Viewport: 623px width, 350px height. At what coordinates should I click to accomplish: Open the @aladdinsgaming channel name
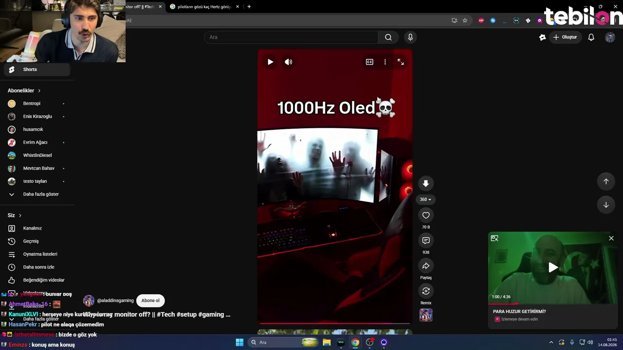click(115, 300)
